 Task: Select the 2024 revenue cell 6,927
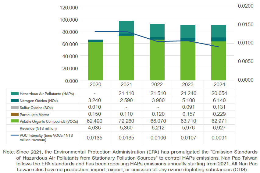pyautogui.click(x=219, y=128)
